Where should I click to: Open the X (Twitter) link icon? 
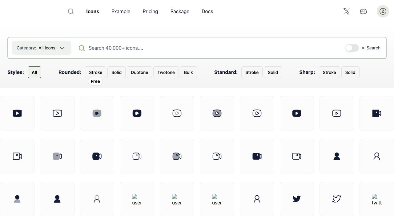(347, 11)
